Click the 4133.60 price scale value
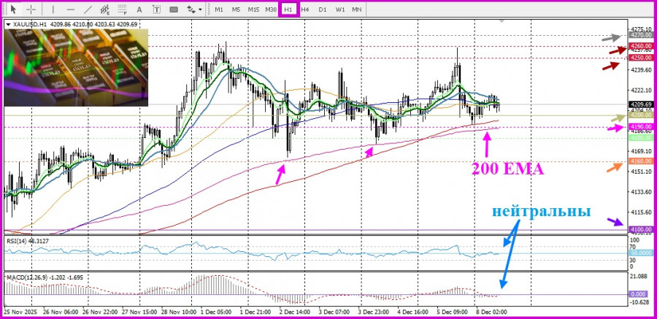657x319 pixels. point(640,192)
